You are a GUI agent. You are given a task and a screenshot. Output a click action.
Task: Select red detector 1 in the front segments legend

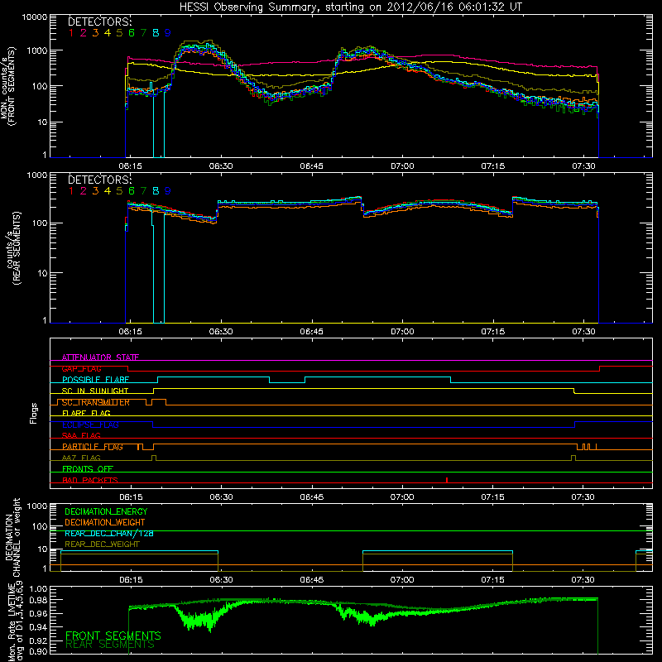coord(71,32)
